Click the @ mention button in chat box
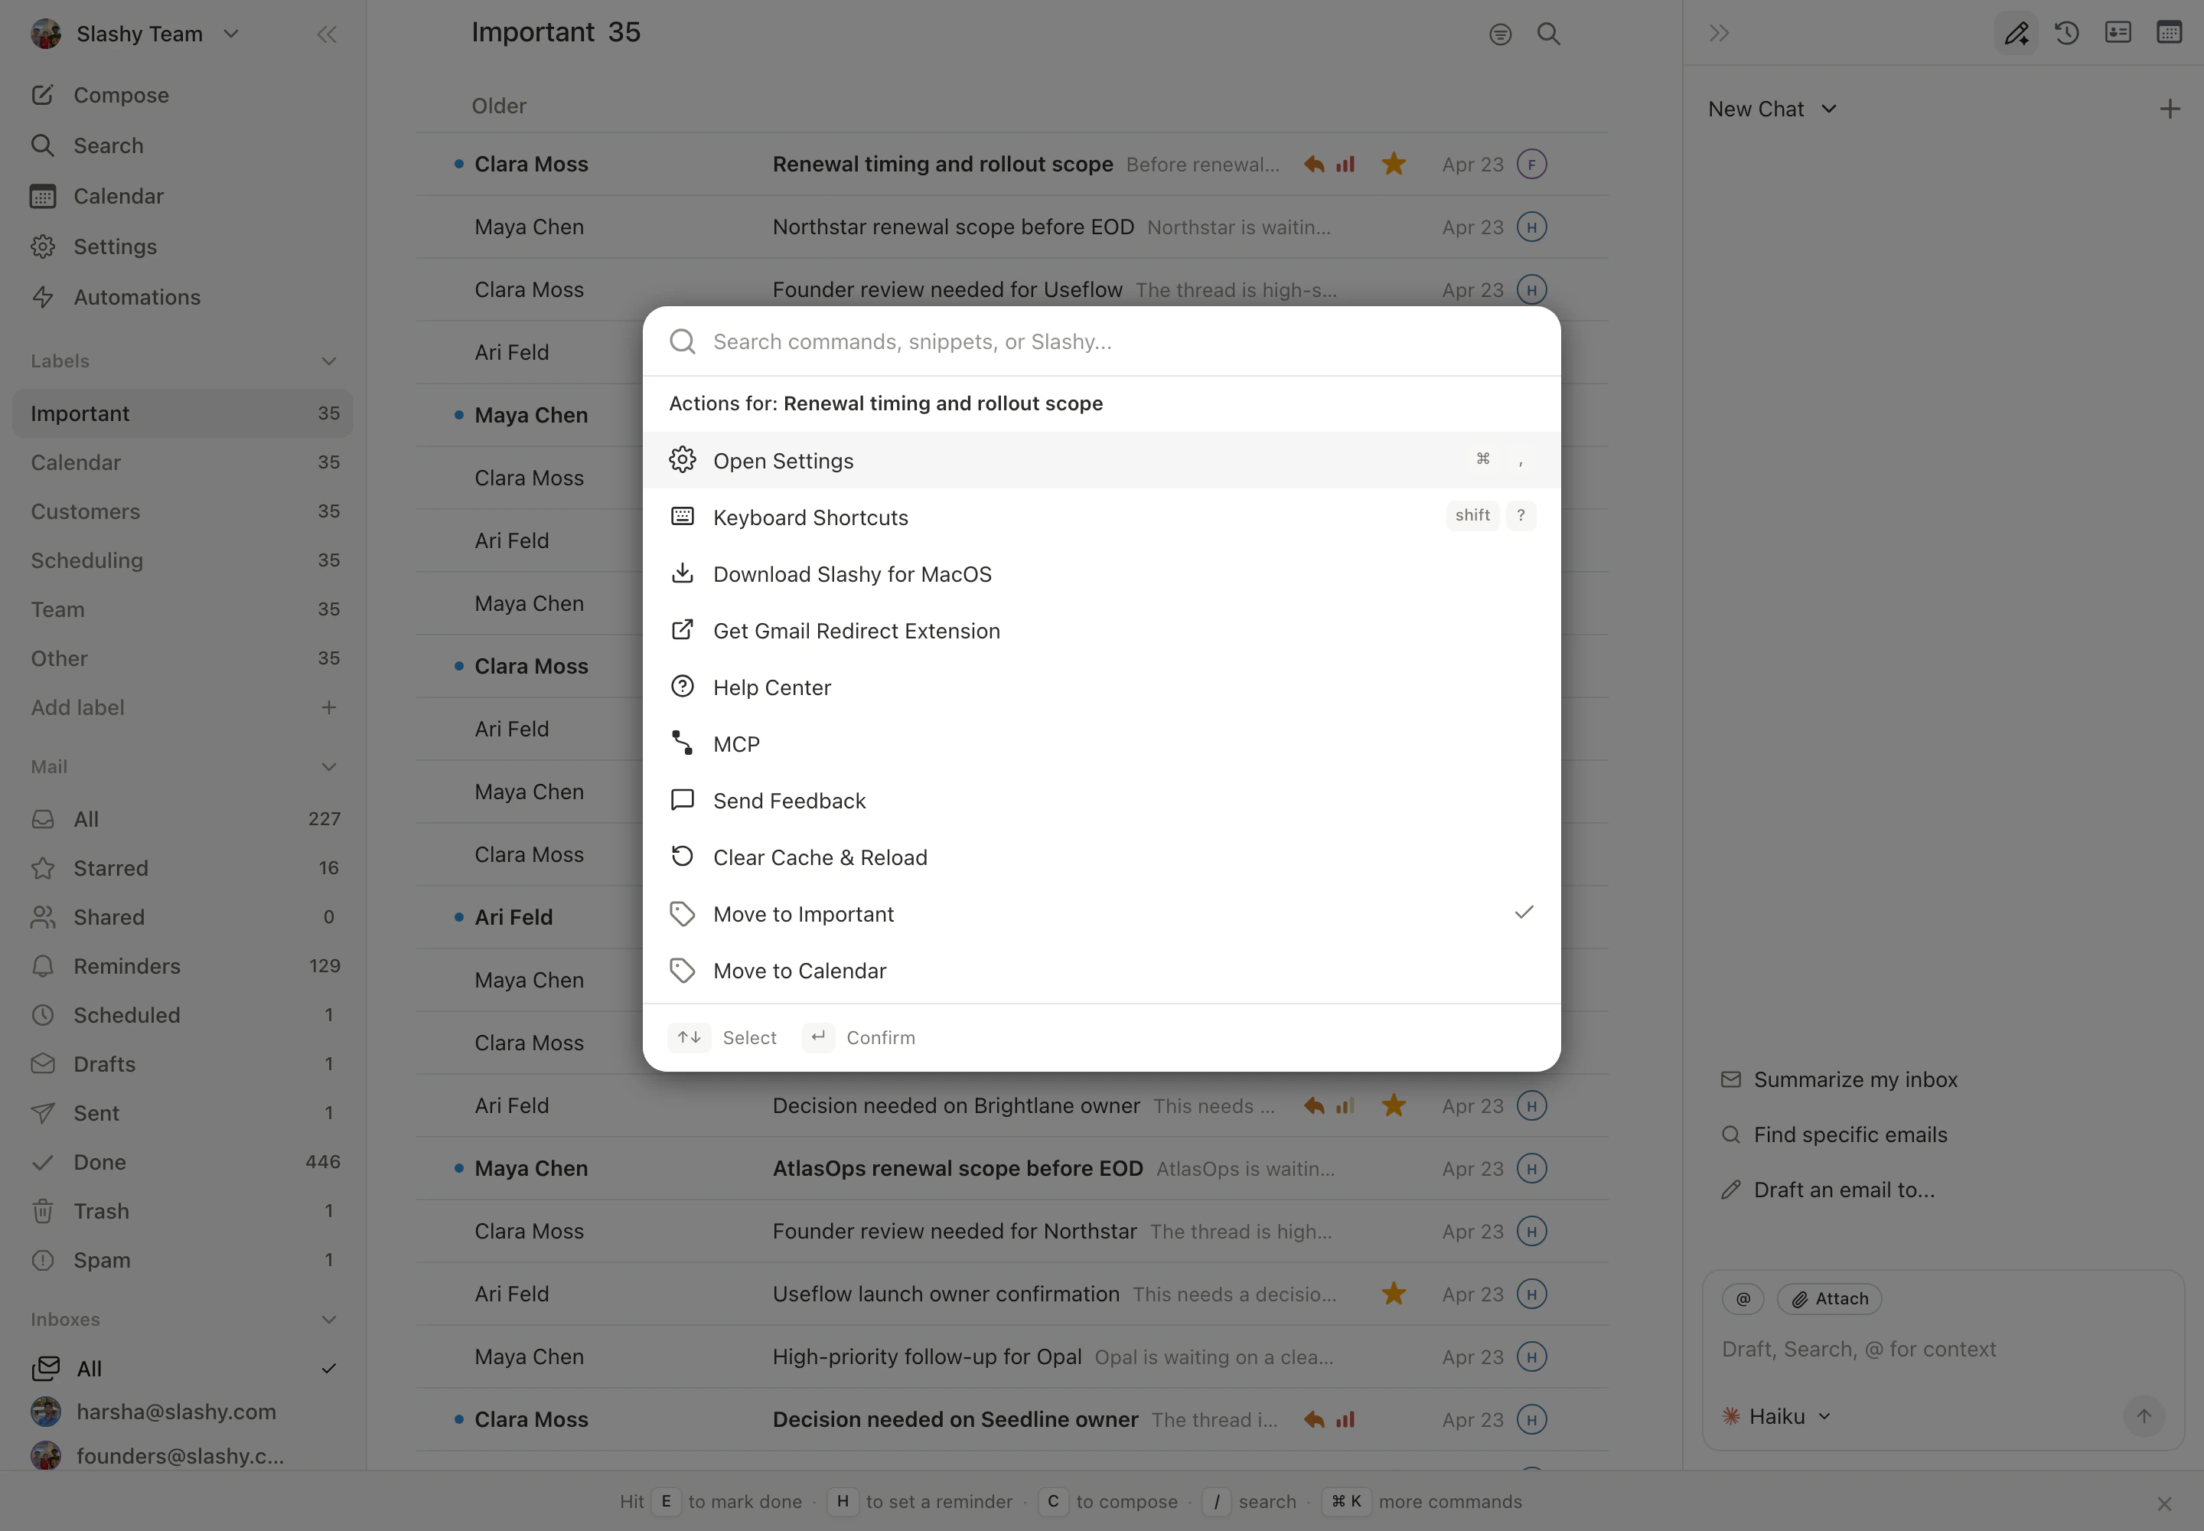The height and width of the screenshot is (1531, 2204). 1743,1299
